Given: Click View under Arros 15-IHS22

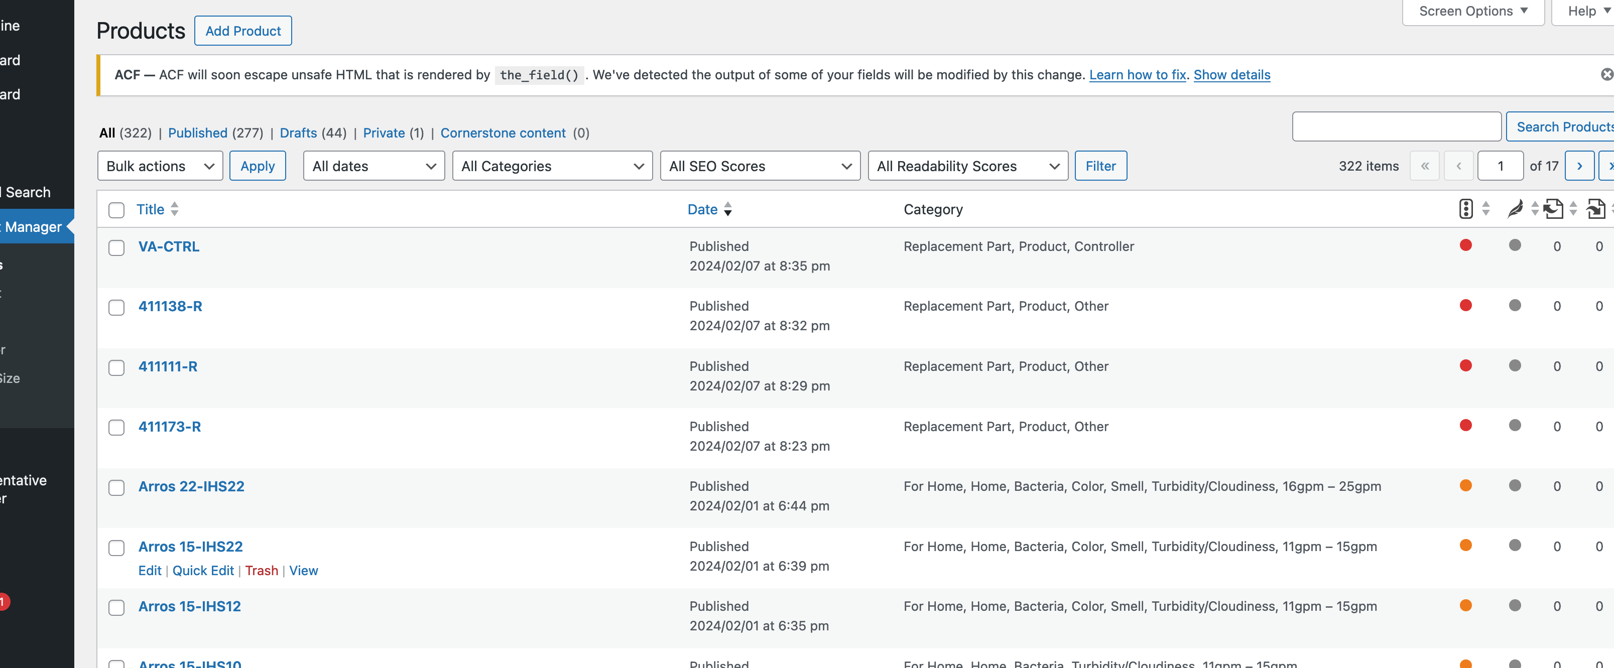Looking at the screenshot, I should click(303, 570).
